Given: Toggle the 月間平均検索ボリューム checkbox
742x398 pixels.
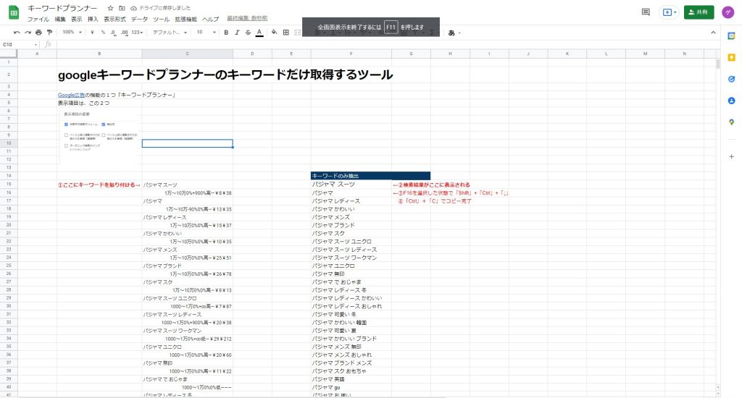Looking at the screenshot, I should click(x=66, y=124).
